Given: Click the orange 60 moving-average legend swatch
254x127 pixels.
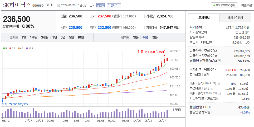Looking at the screenshot, I should 19,48.
